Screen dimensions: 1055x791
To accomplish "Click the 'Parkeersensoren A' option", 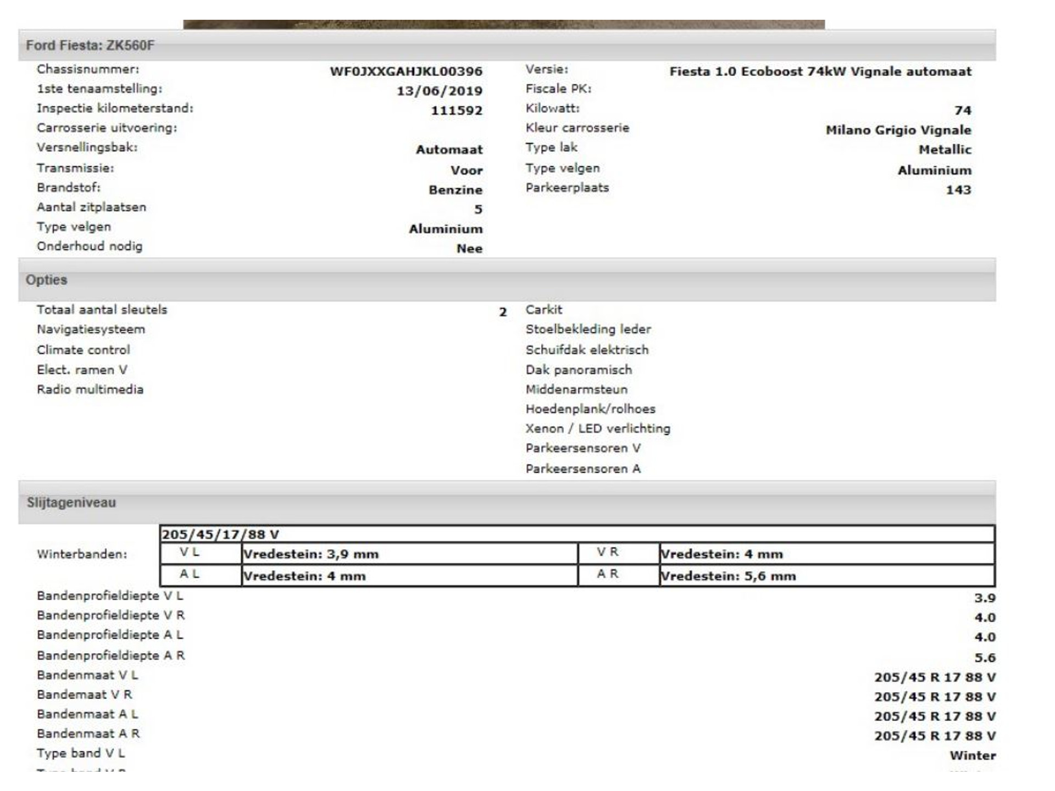I will [x=583, y=469].
